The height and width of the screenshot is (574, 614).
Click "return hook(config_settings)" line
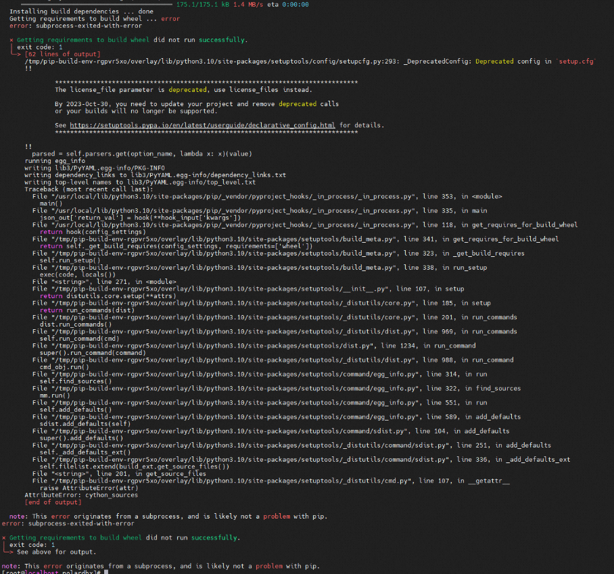[93, 232]
